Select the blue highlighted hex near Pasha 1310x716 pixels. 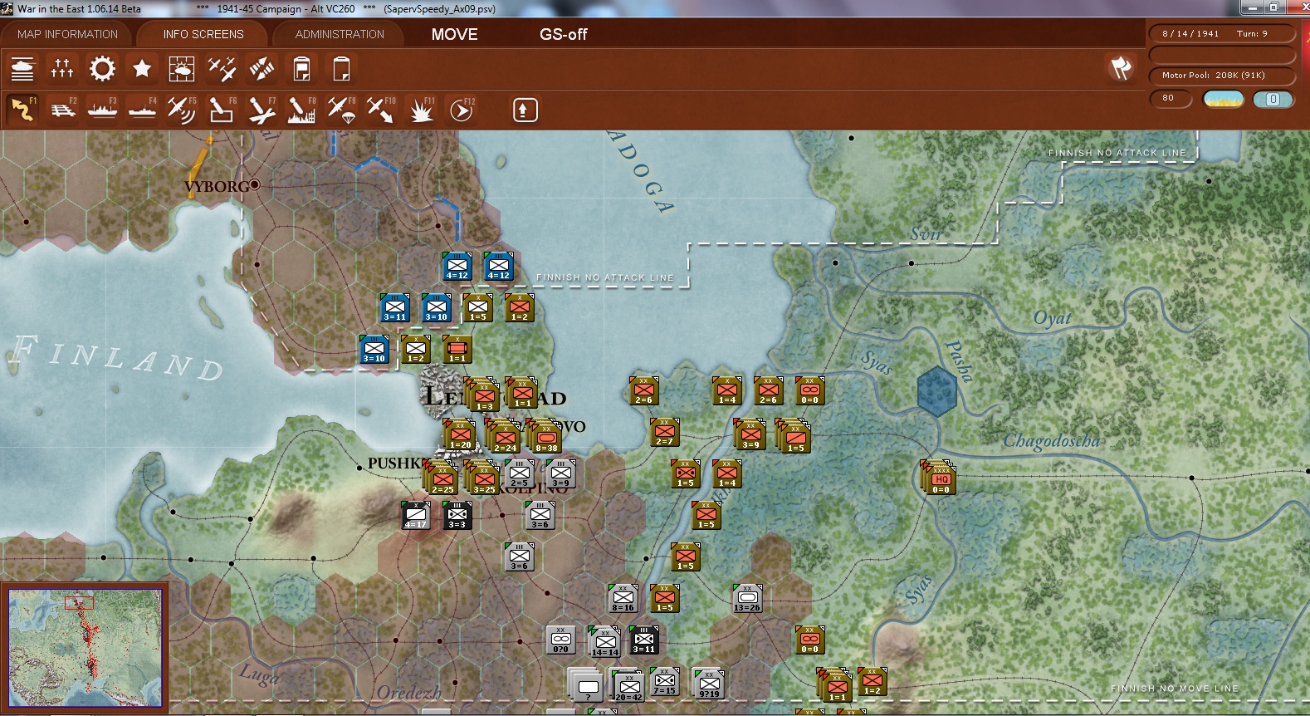pyautogui.click(x=937, y=391)
